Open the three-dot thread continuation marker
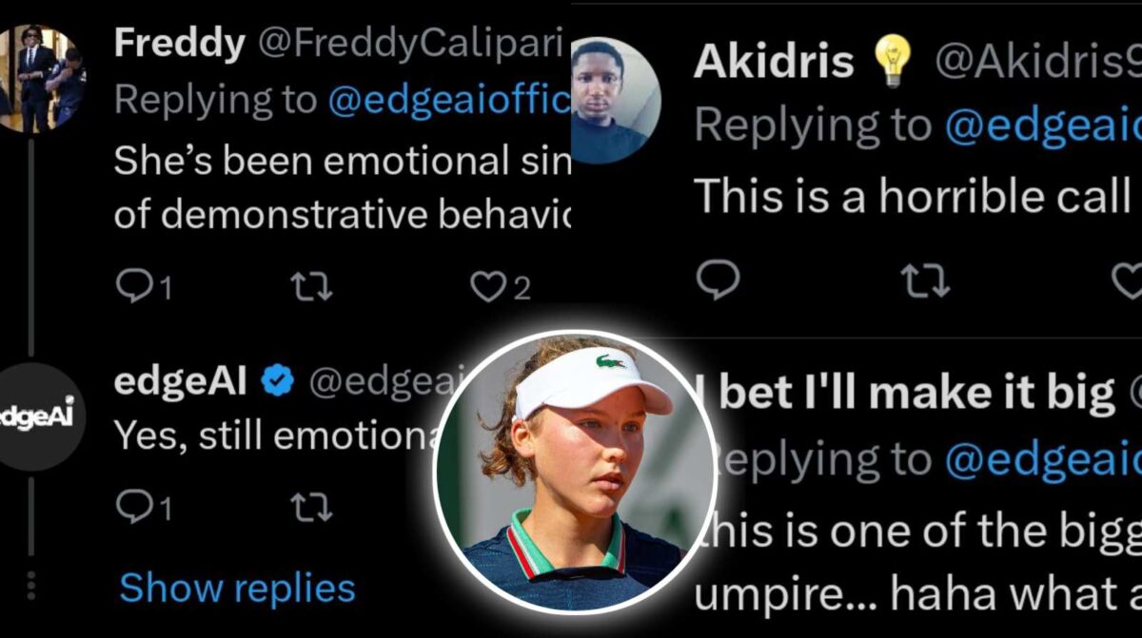 pyautogui.click(x=31, y=585)
